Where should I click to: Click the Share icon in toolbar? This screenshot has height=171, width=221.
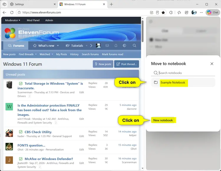187,13
